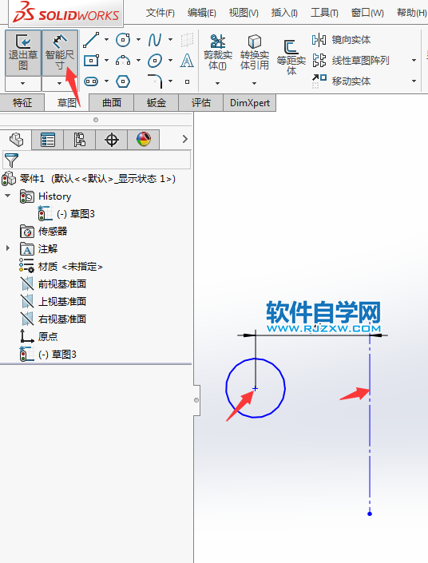This screenshot has height=563, width=428.
Task: Select the Polygon sketch tool
Action: point(123,81)
